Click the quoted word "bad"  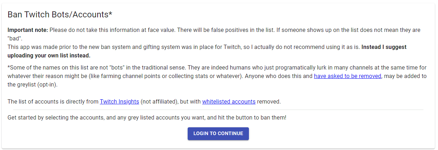[x=15, y=38]
